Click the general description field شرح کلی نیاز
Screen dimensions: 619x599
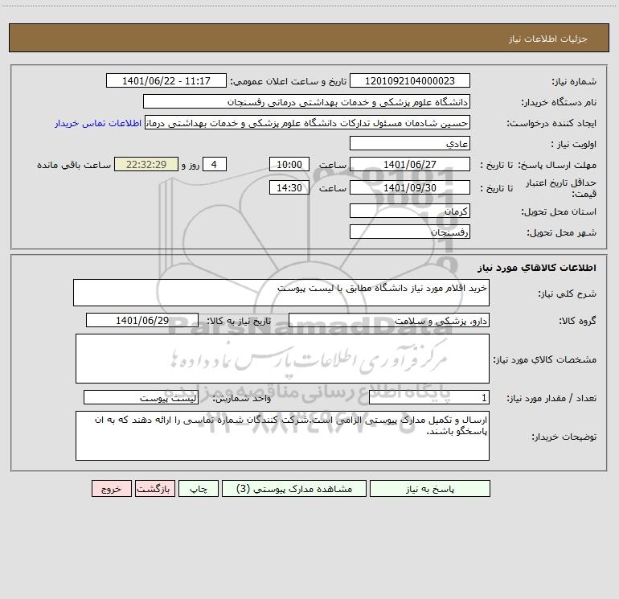pos(281,293)
